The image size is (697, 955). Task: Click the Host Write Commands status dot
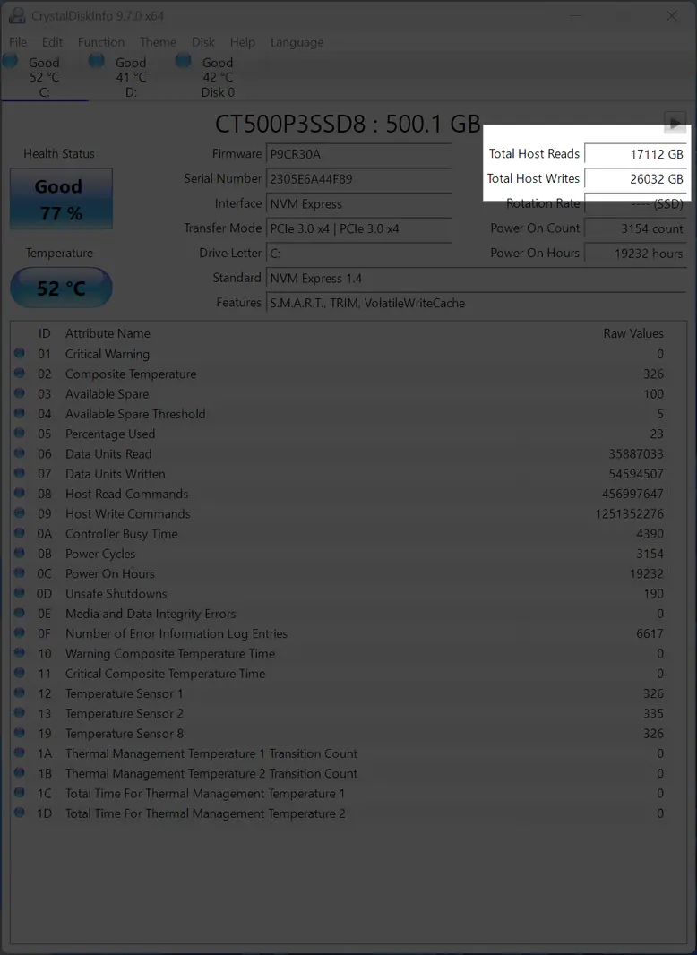20,513
